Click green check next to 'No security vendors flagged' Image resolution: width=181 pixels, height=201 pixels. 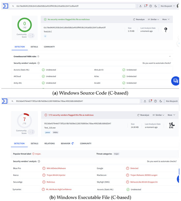coord(45,19)
